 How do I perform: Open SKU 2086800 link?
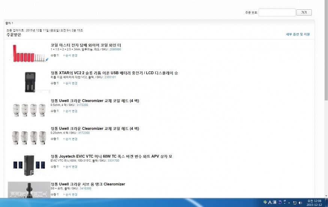click(x=115, y=49)
